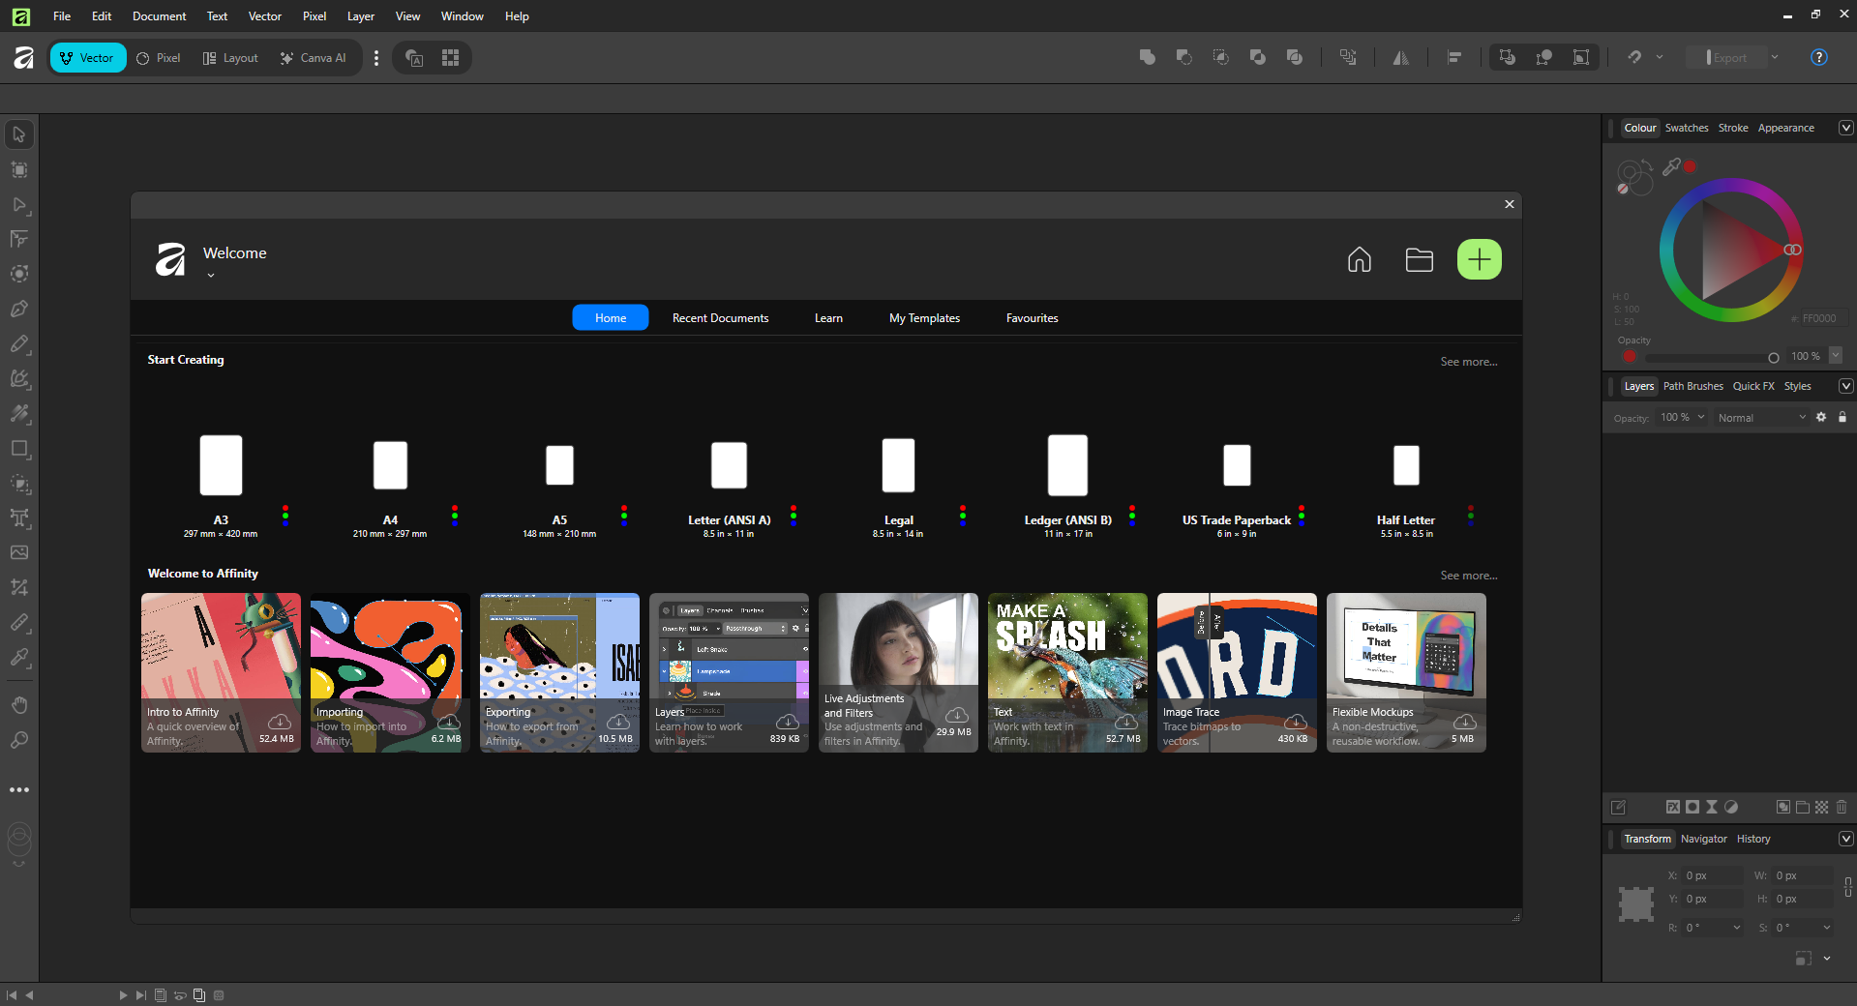1857x1006 pixels.
Task: Select the Move tool arrow
Action: (19, 134)
